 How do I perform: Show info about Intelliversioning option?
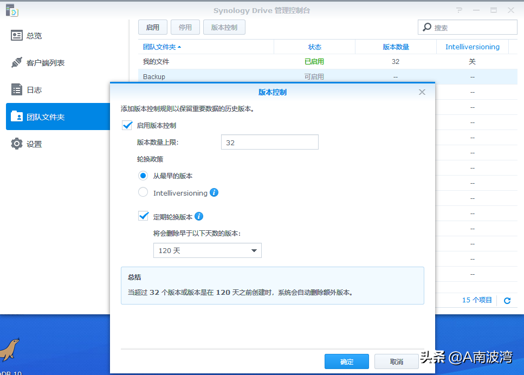click(x=214, y=192)
